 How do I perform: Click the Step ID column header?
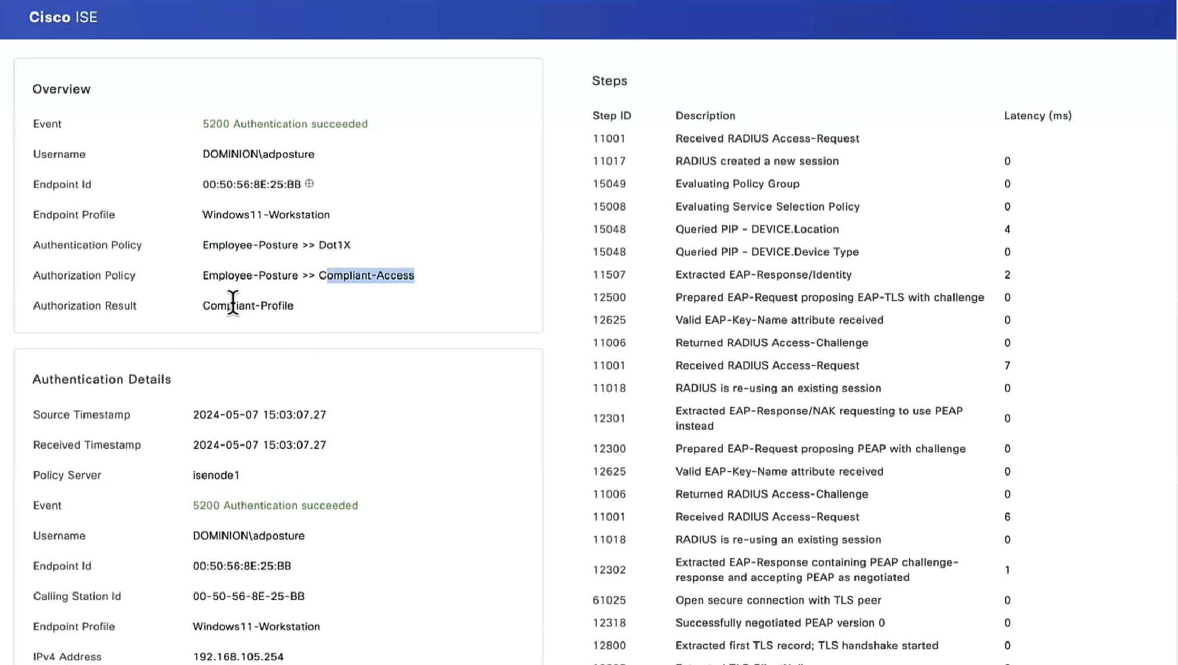pos(611,116)
